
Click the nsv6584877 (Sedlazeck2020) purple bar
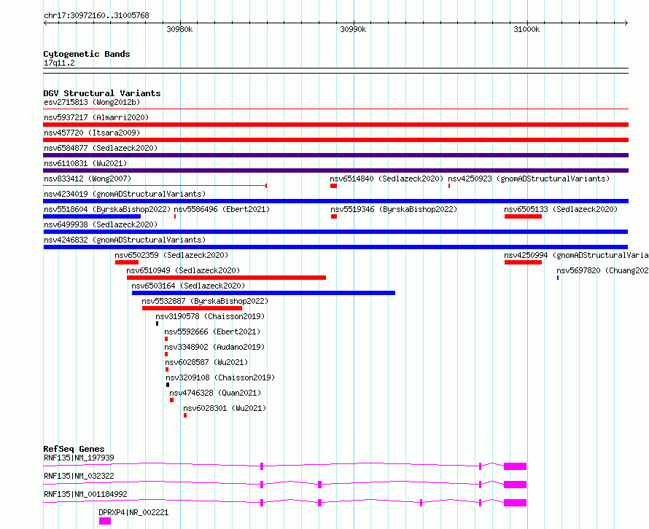pos(335,155)
